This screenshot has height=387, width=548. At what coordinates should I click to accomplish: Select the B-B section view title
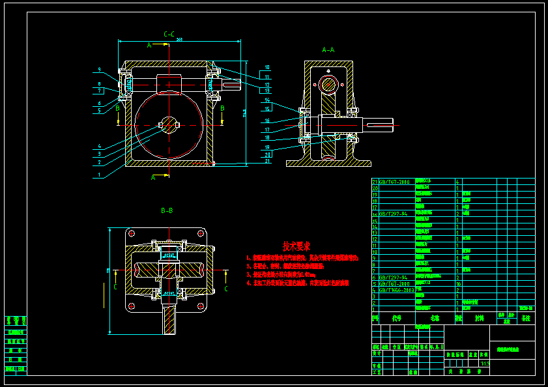(x=167, y=210)
